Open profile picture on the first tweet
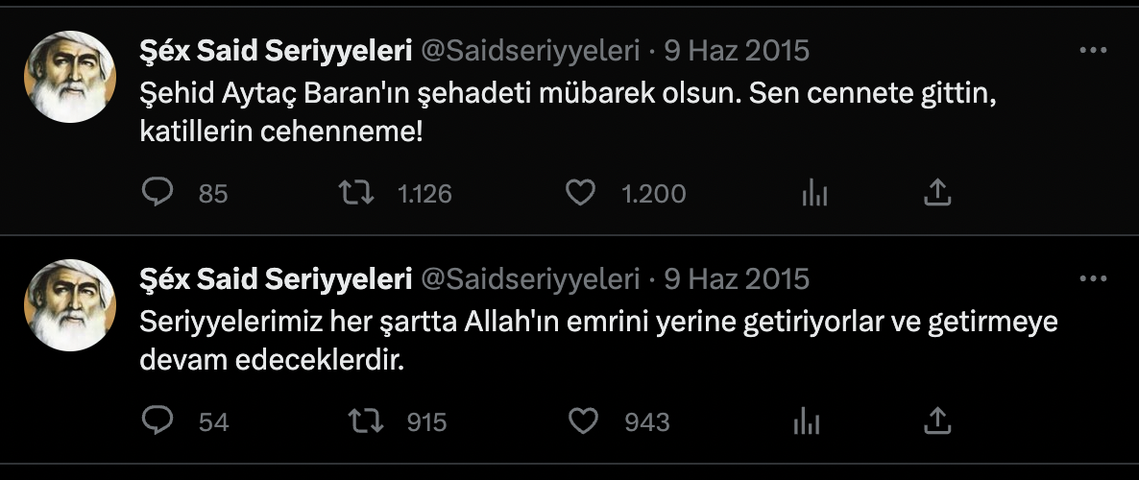 click(x=69, y=77)
